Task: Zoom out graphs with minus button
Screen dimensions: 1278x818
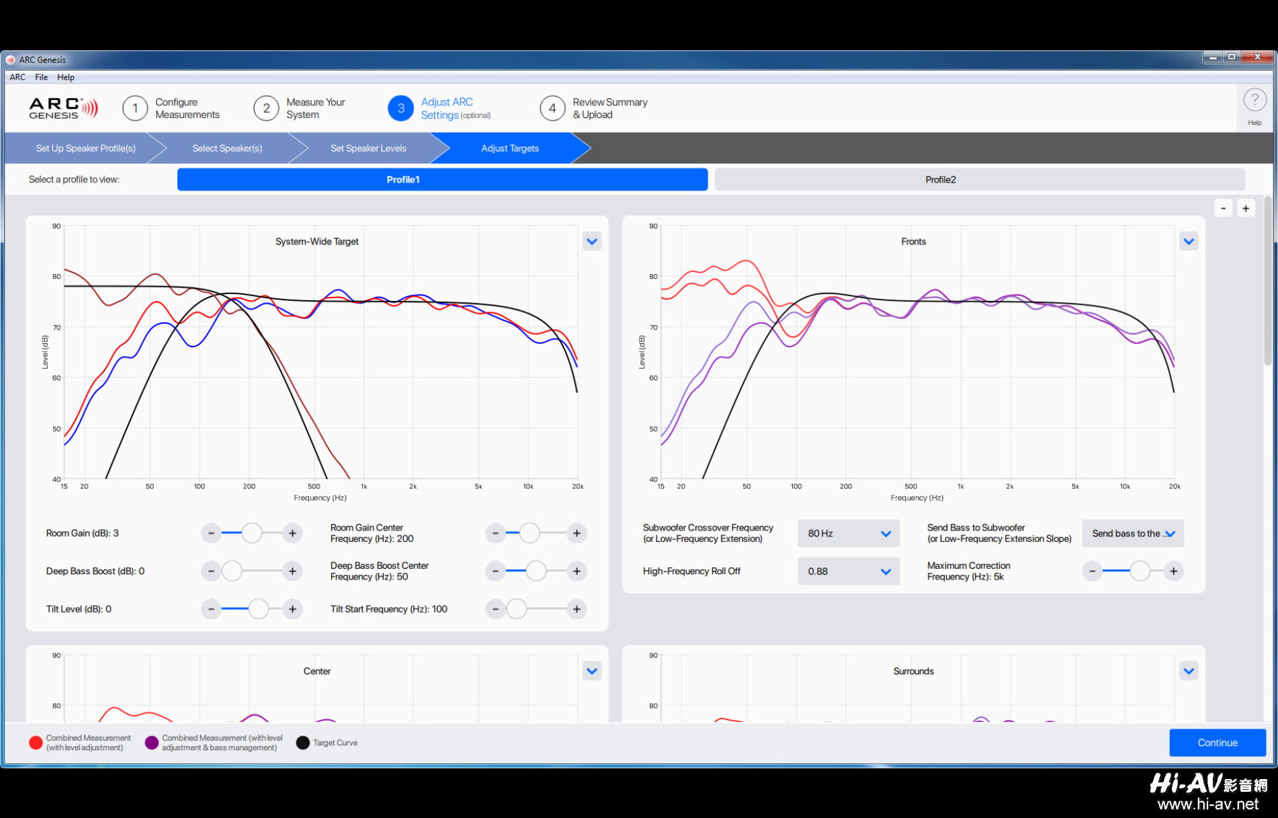Action: coord(1223,208)
